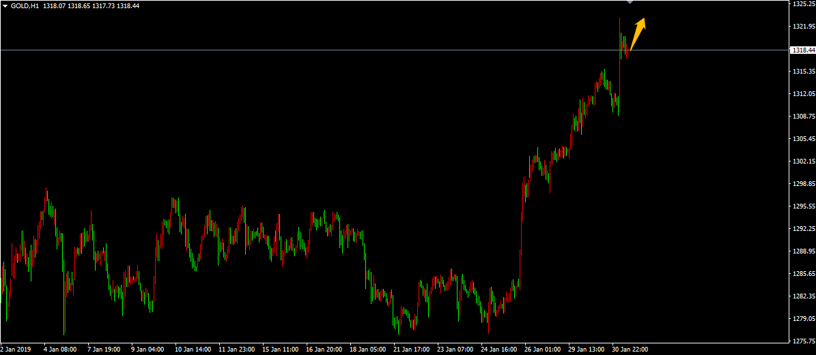Click the 26 Jan 01:00 time label
The image size is (816, 355).
pos(544,350)
